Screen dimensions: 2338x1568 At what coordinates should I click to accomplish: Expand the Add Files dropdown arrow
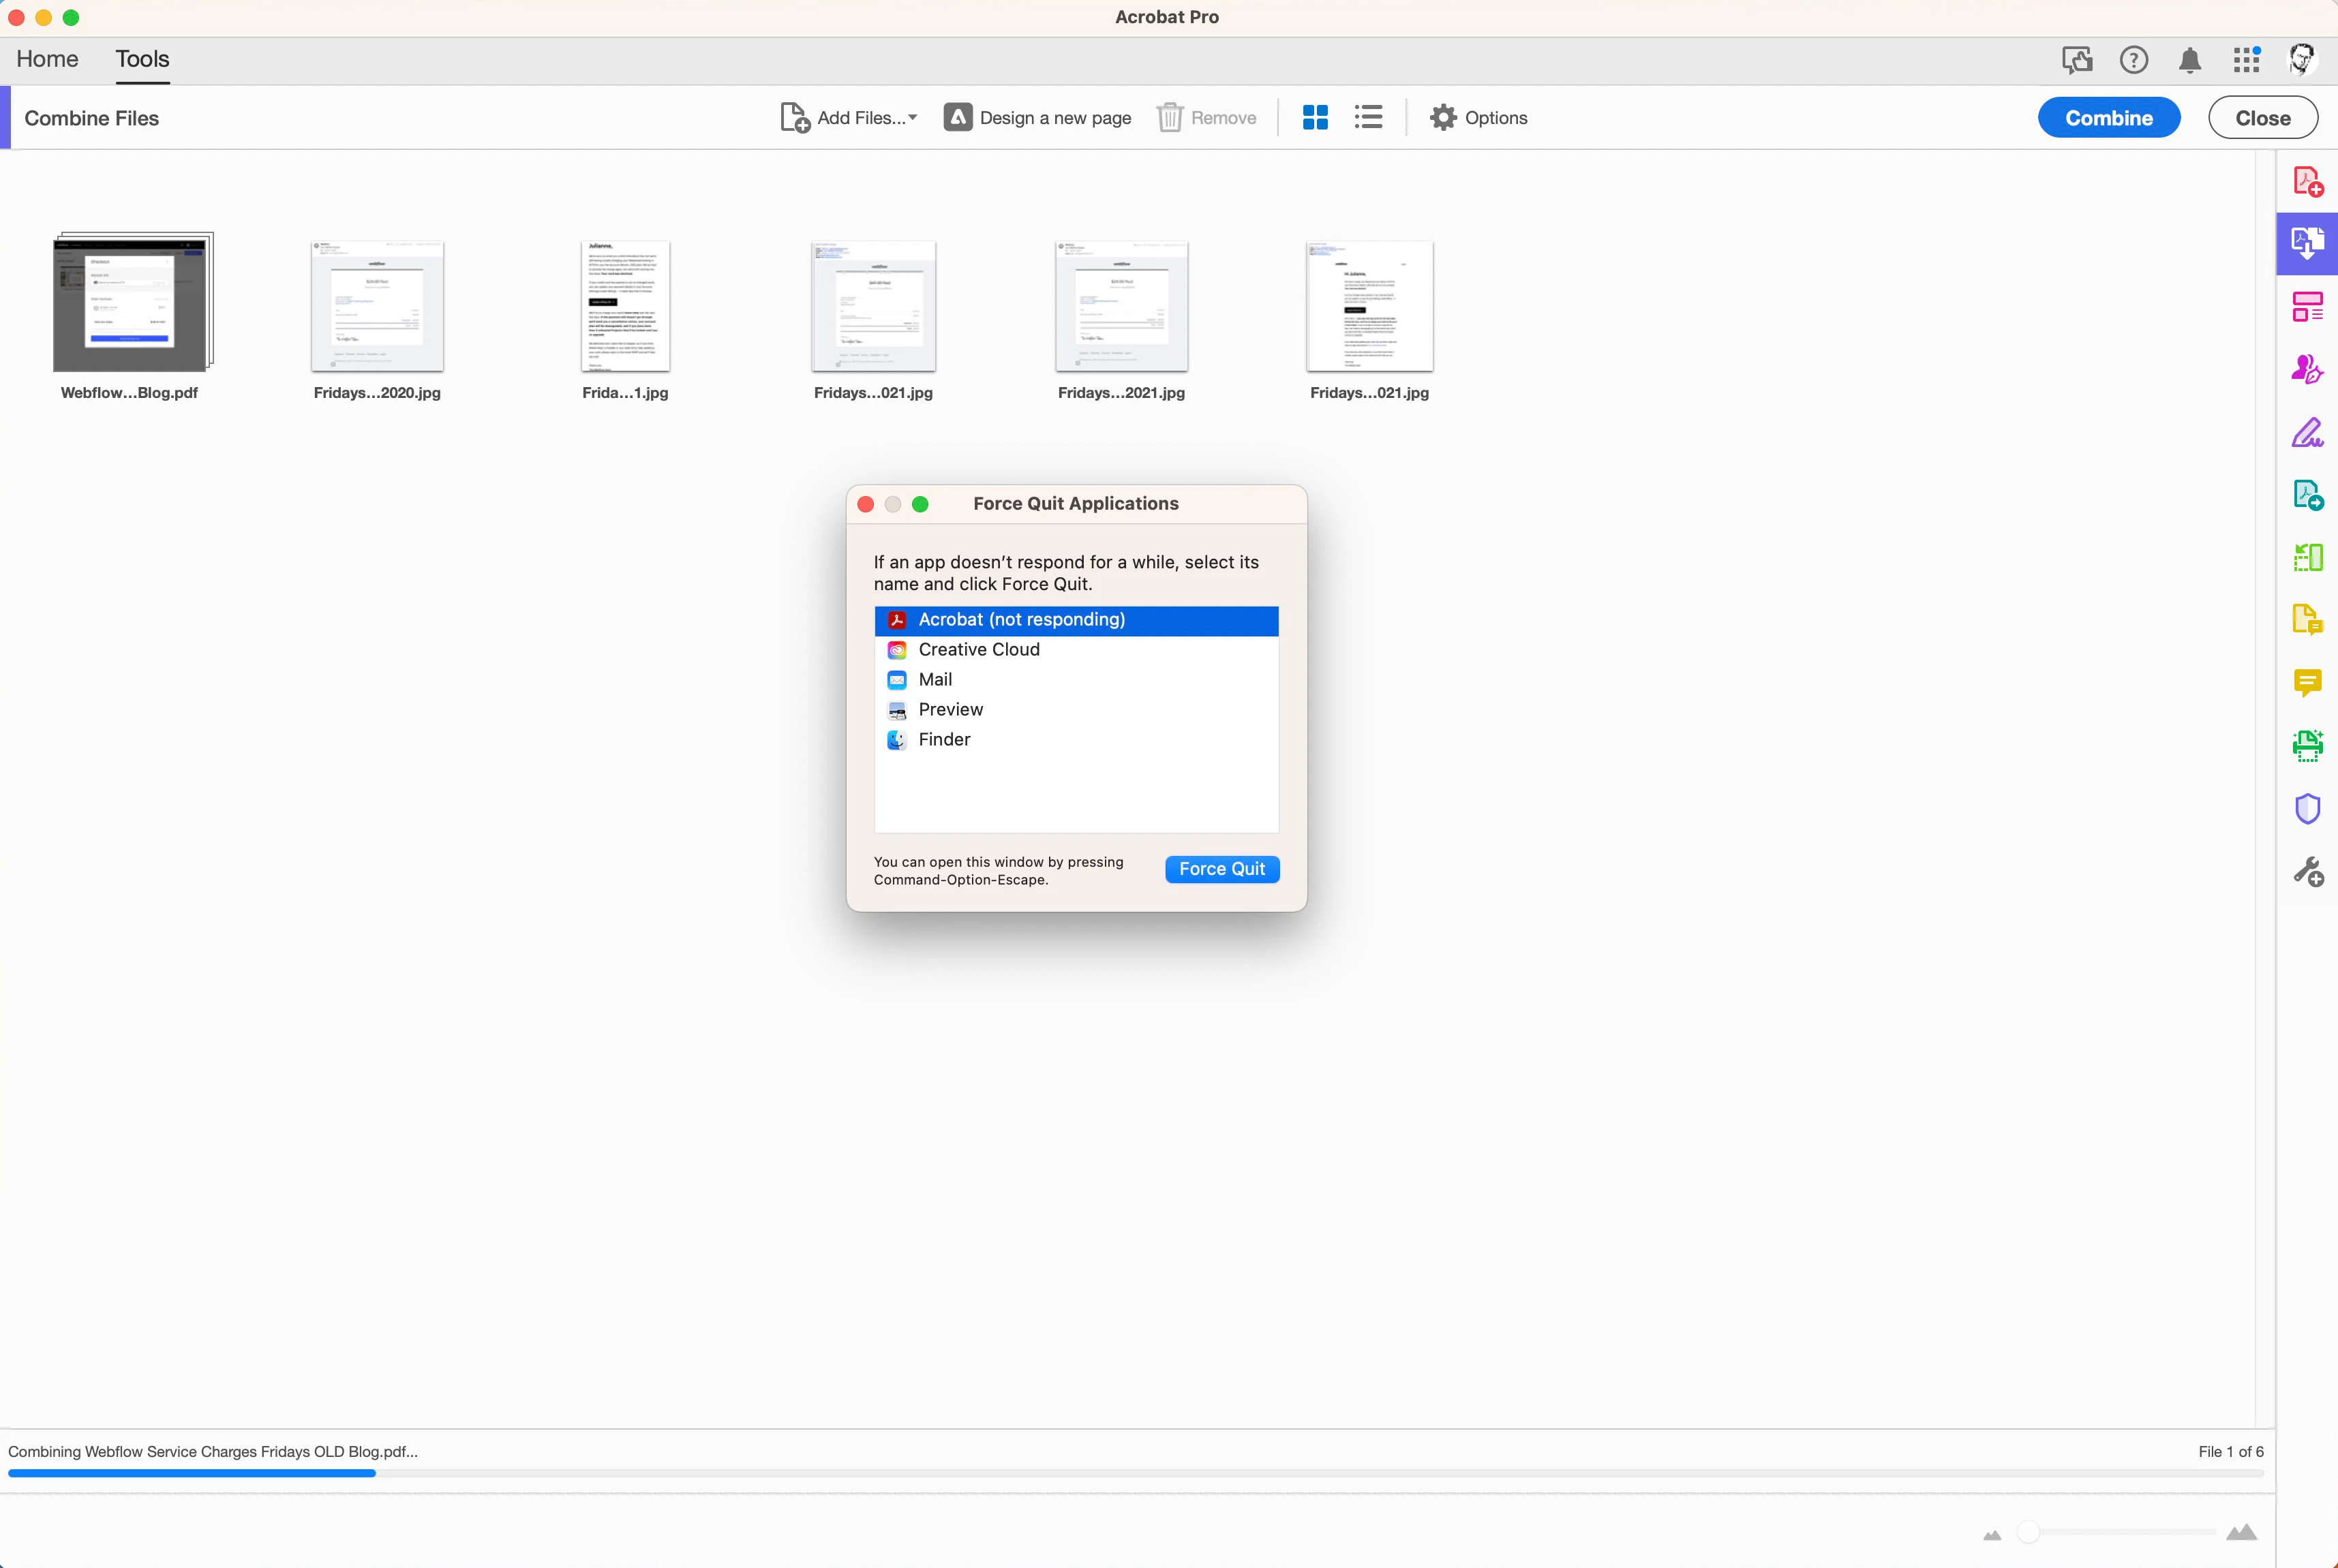coord(912,118)
